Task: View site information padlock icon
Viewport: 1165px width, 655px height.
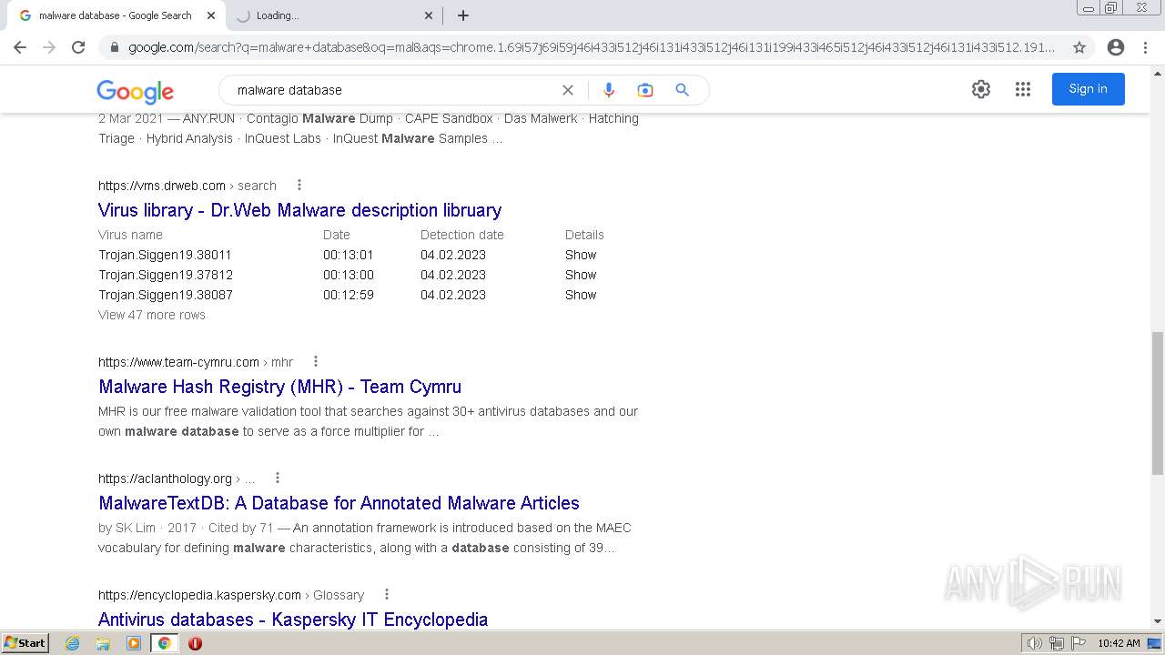Action: pos(114,47)
